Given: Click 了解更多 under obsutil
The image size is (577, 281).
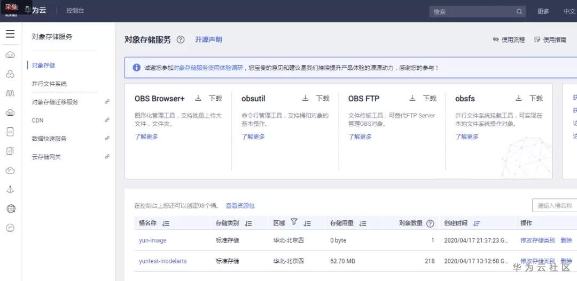Looking at the screenshot, I should pyautogui.click(x=253, y=137).
